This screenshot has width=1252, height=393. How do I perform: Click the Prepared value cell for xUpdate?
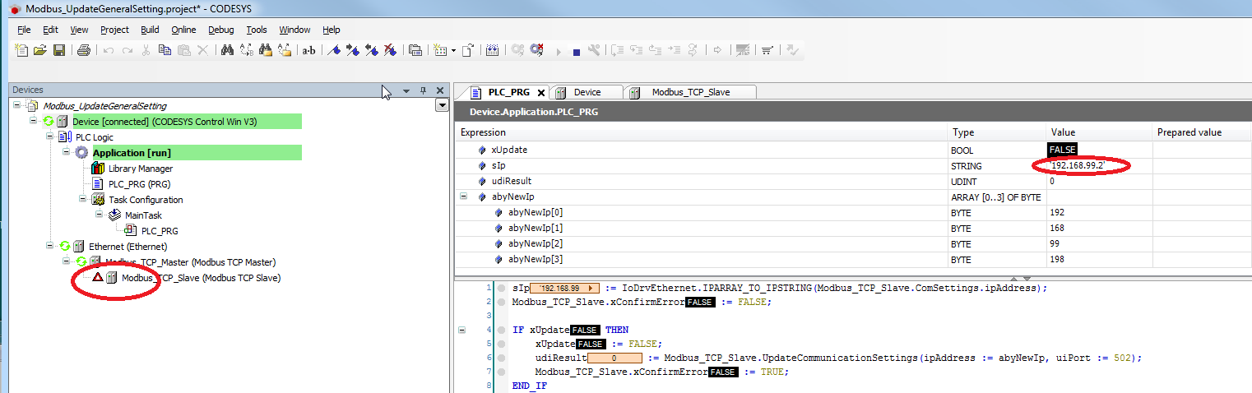tap(1201, 150)
